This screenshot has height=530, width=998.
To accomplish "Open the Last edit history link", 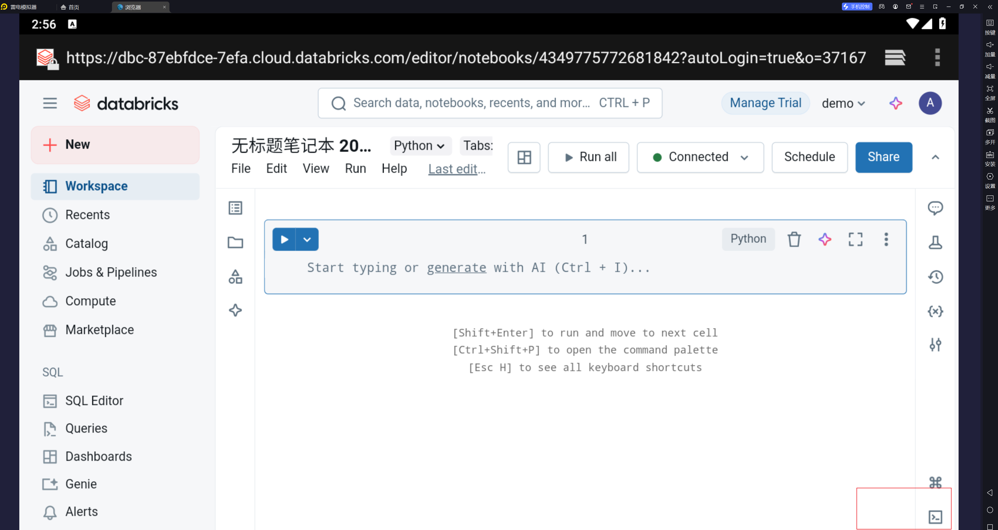I will tap(456, 169).
